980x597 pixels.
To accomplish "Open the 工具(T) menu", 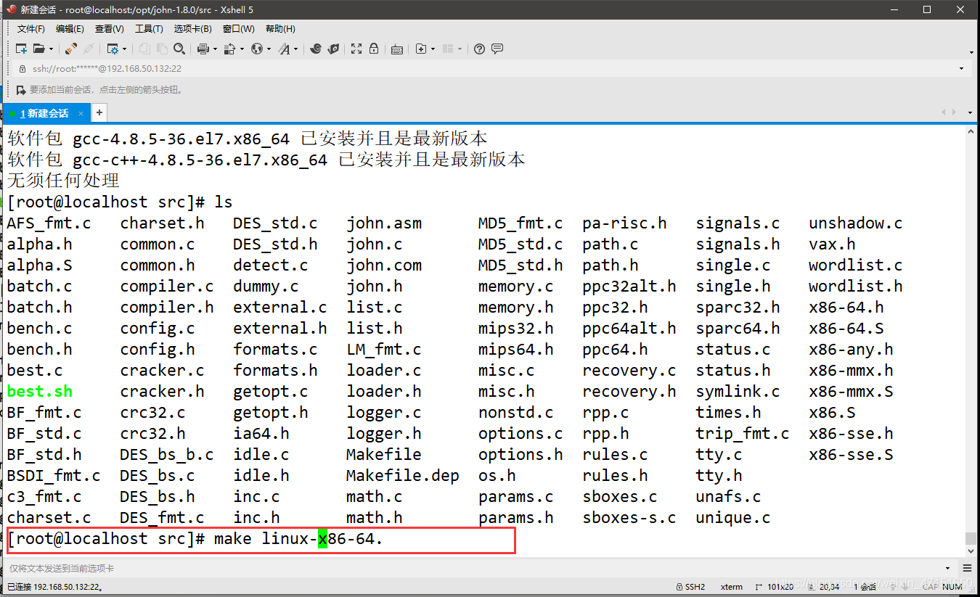I will 149,29.
